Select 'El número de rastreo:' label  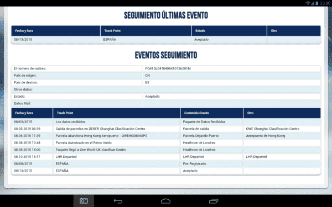pyautogui.click(x=30, y=68)
